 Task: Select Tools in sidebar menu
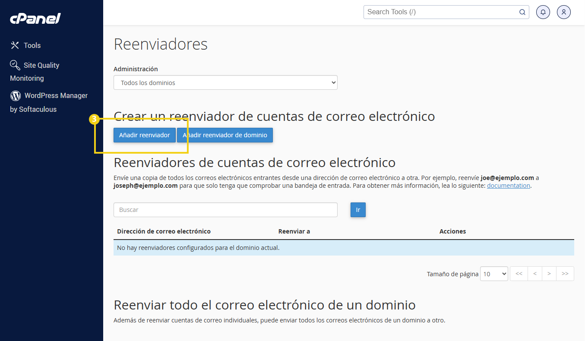pyautogui.click(x=32, y=45)
